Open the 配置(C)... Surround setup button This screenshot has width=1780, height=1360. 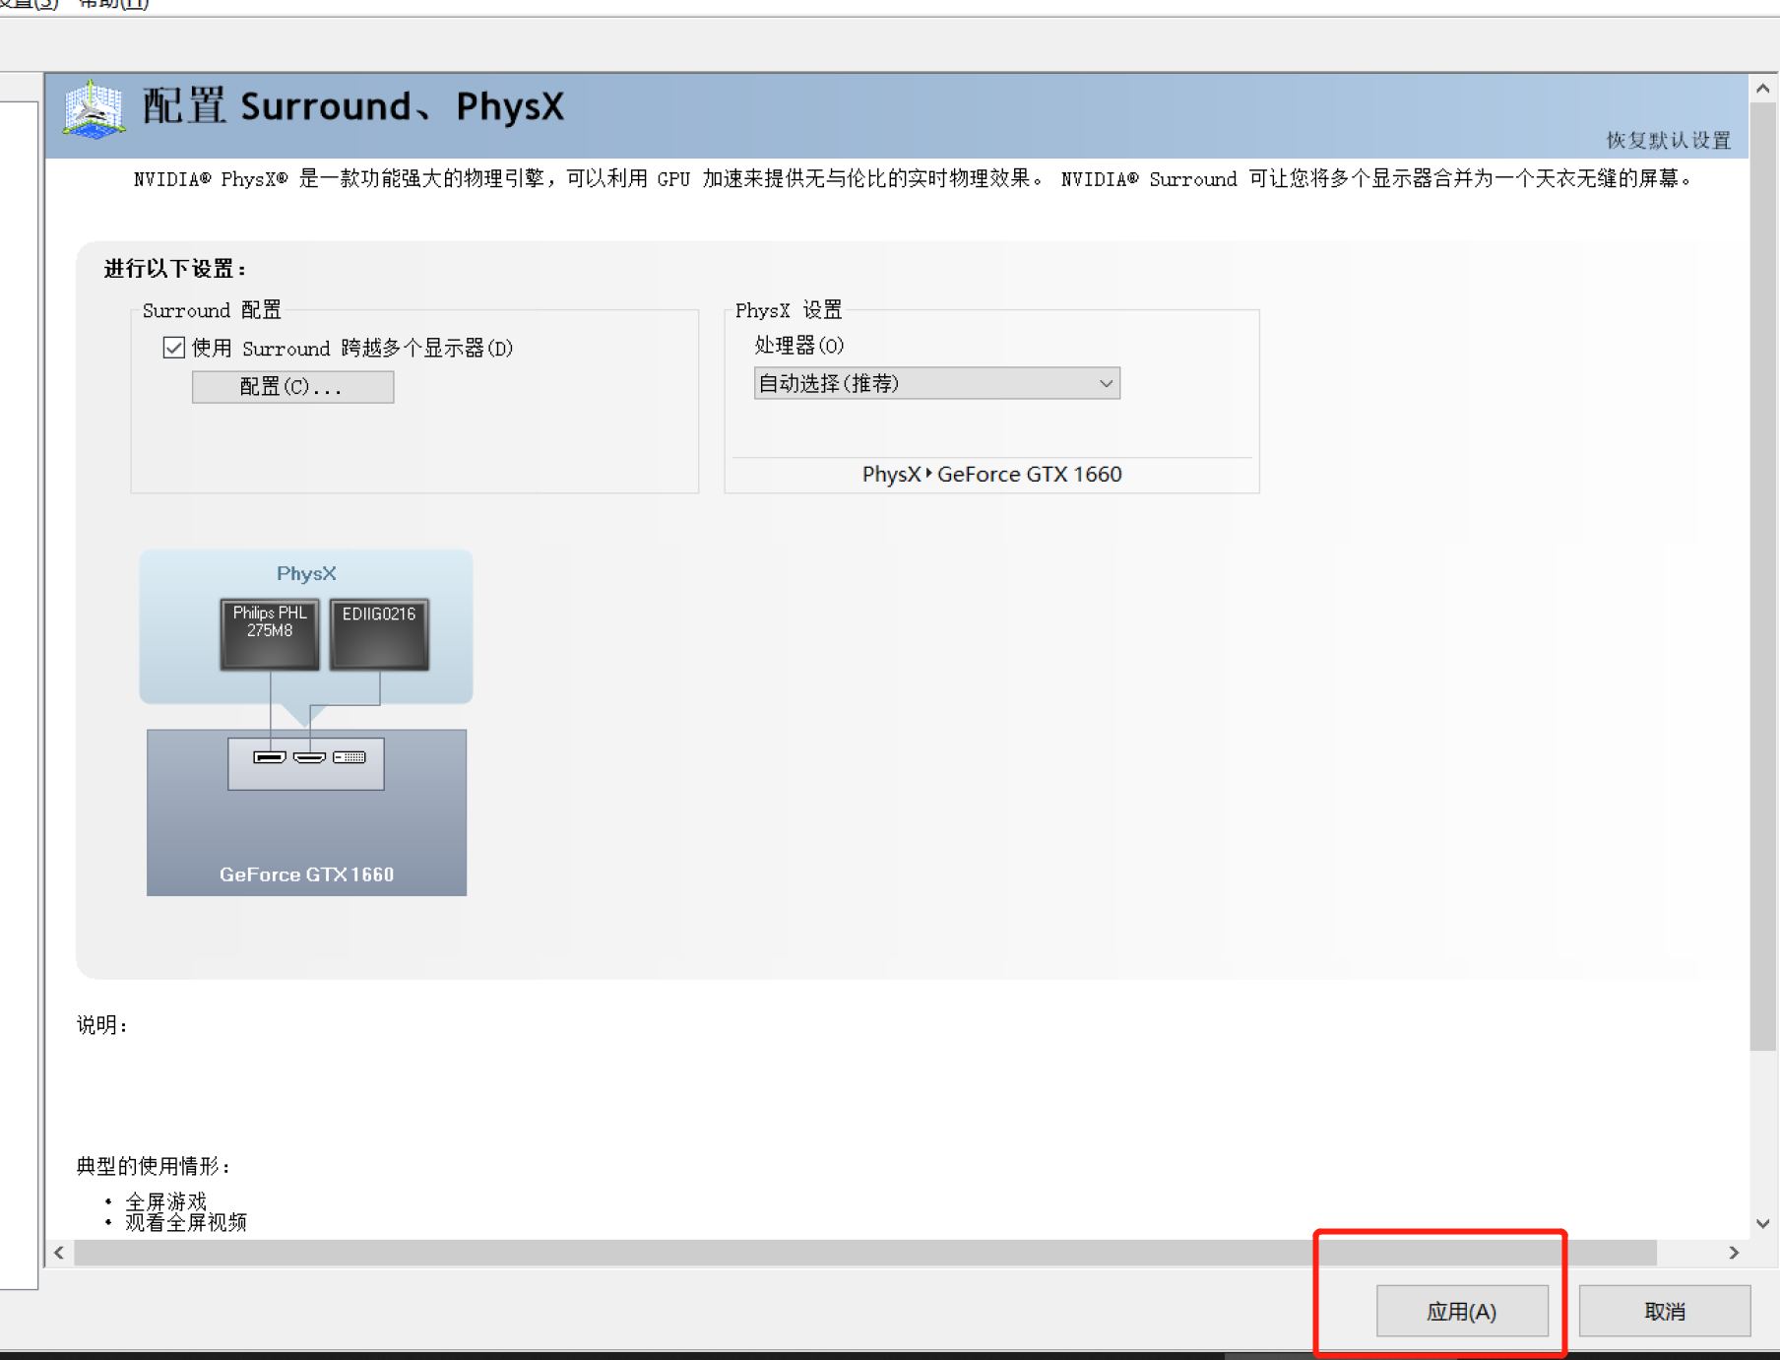pyautogui.click(x=292, y=387)
